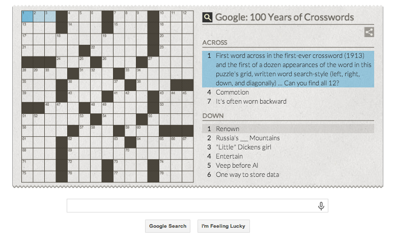Open the share icon
393x245 pixels.
(369, 32)
